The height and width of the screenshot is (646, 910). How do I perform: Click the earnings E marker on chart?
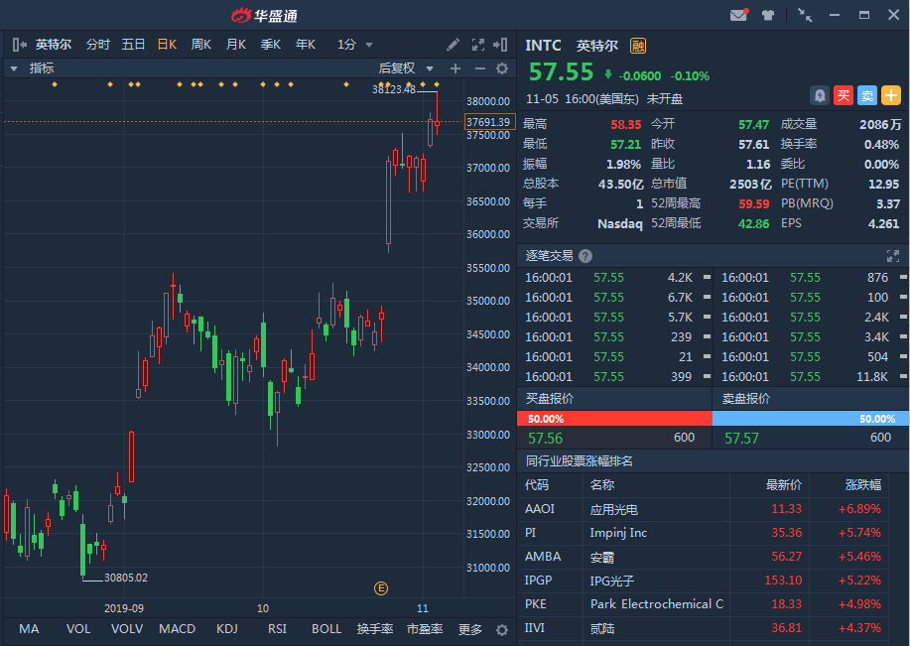(381, 588)
